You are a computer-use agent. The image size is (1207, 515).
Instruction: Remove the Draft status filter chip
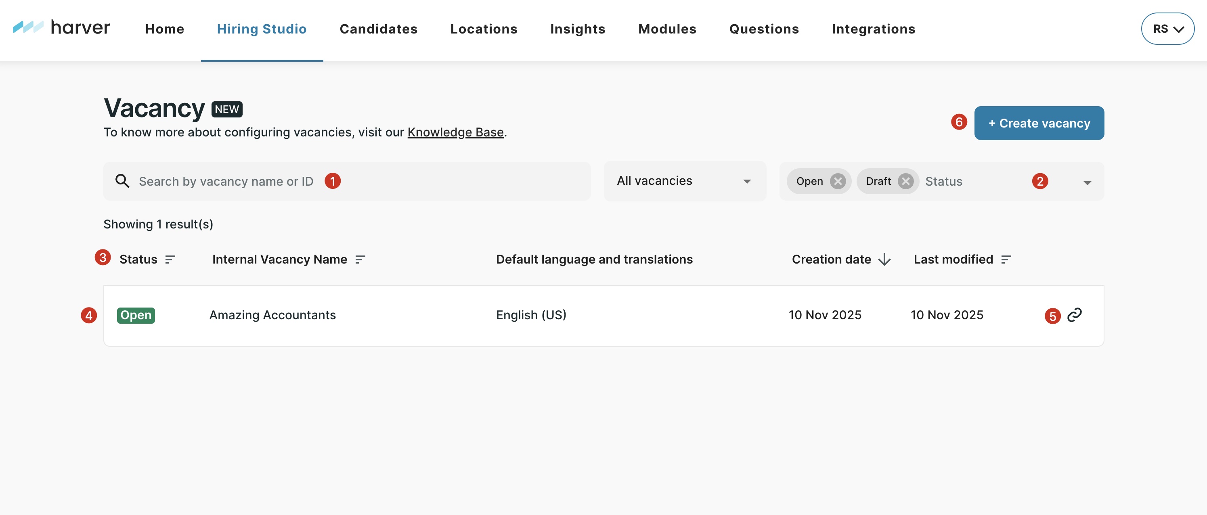tap(906, 181)
